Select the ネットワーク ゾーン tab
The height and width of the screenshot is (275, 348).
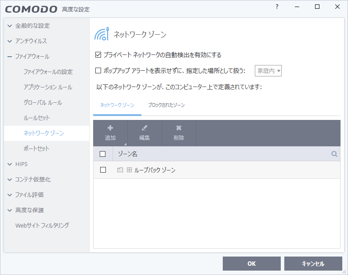[117, 105]
